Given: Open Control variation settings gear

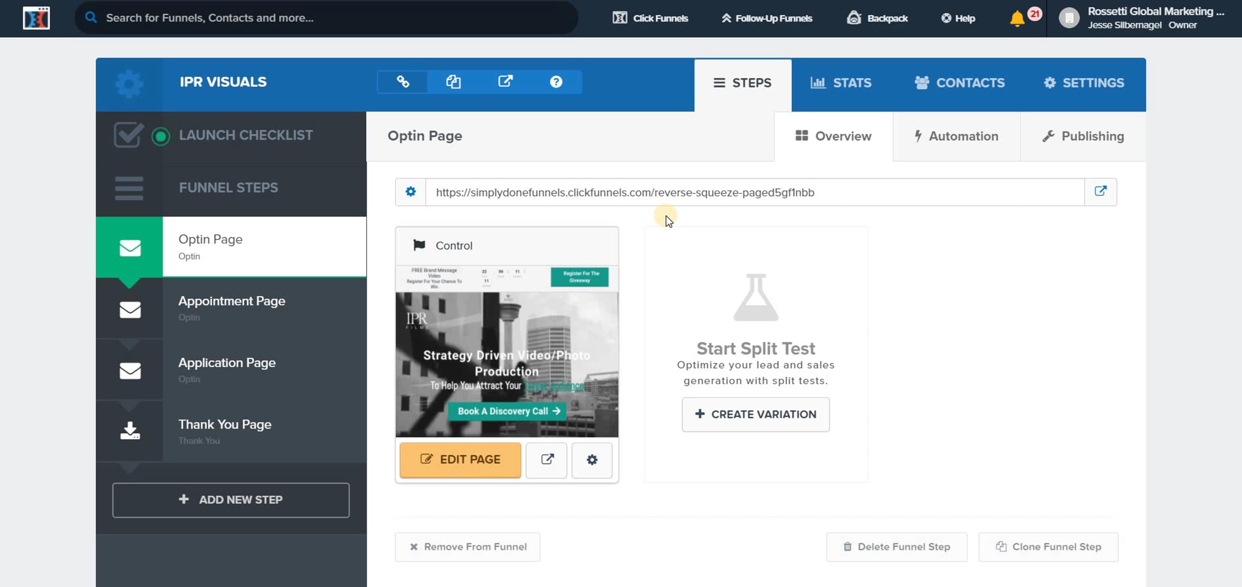Looking at the screenshot, I should (592, 460).
